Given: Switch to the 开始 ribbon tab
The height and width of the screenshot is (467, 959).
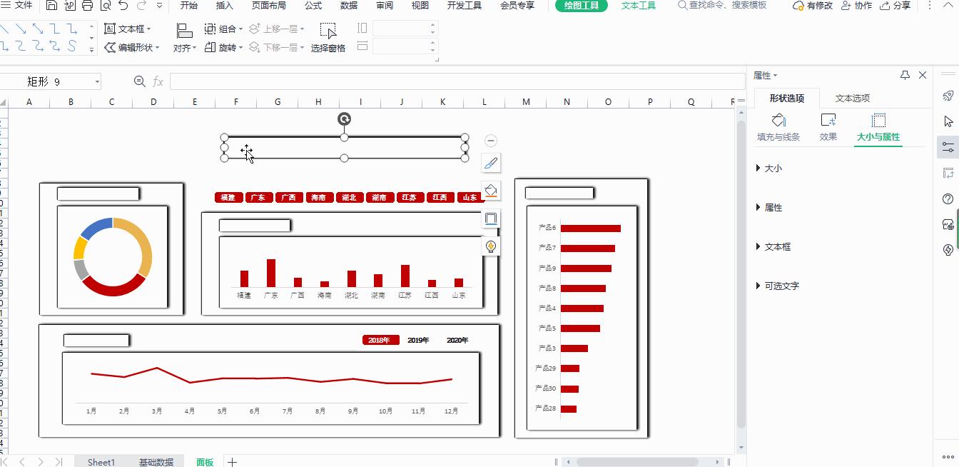Looking at the screenshot, I should pyautogui.click(x=189, y=6).
